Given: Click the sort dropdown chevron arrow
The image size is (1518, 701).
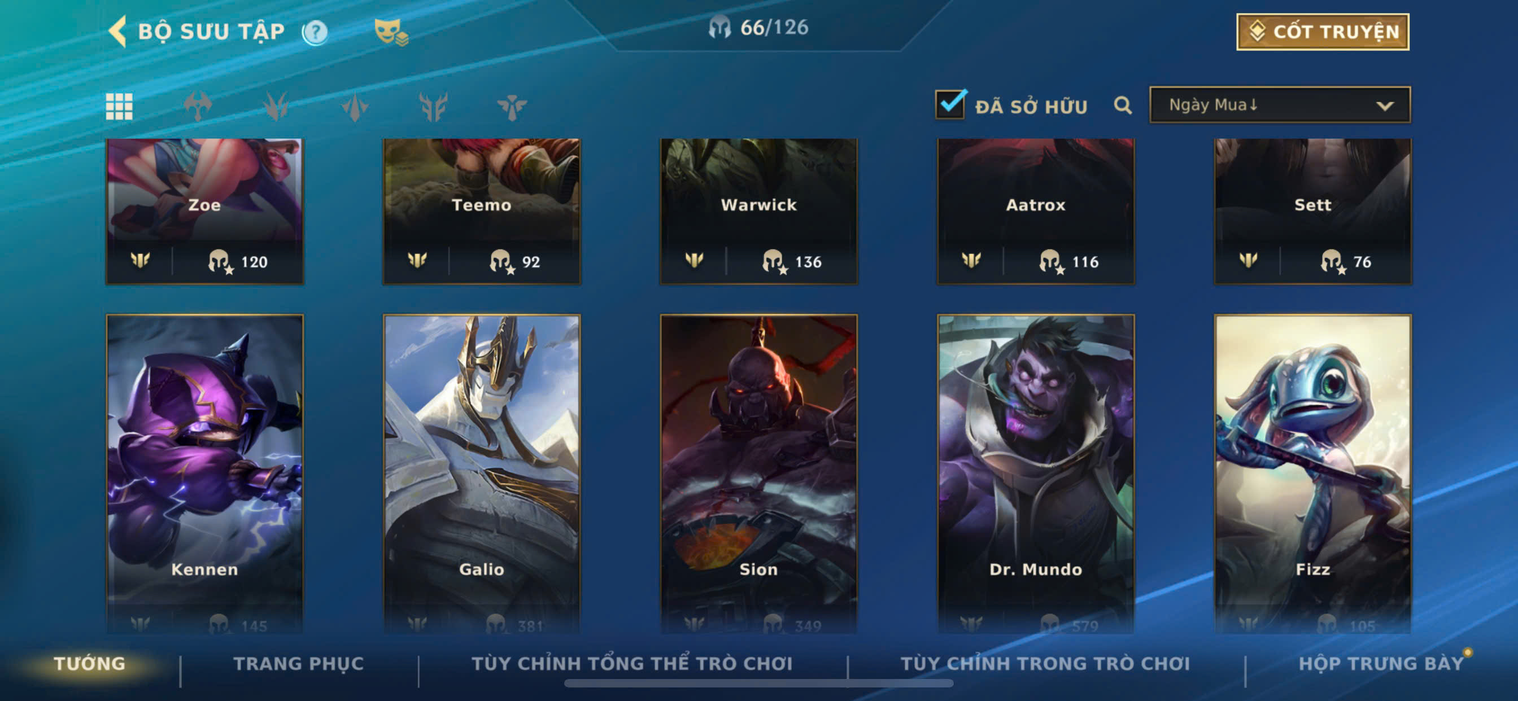Looking at the screenshot, I should point(1384,106).
